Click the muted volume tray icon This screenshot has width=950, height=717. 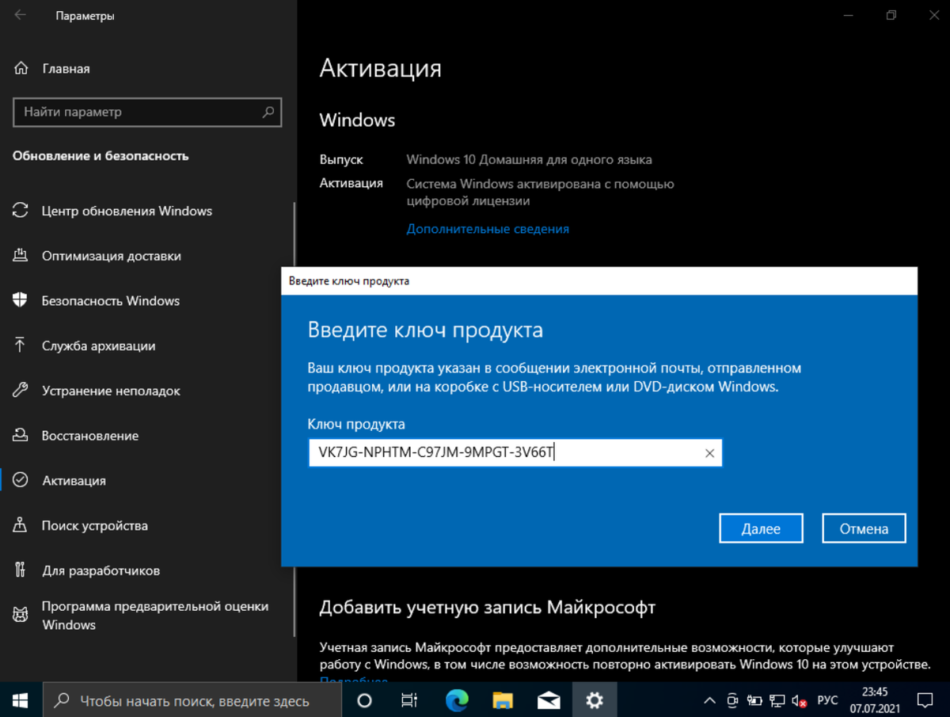(799, 700)
